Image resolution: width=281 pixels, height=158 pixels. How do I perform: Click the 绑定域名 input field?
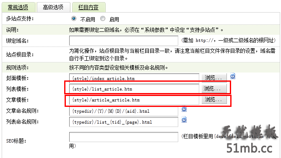(x=124, y=41)
